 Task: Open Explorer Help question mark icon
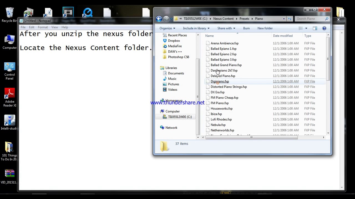pos(324,28)
